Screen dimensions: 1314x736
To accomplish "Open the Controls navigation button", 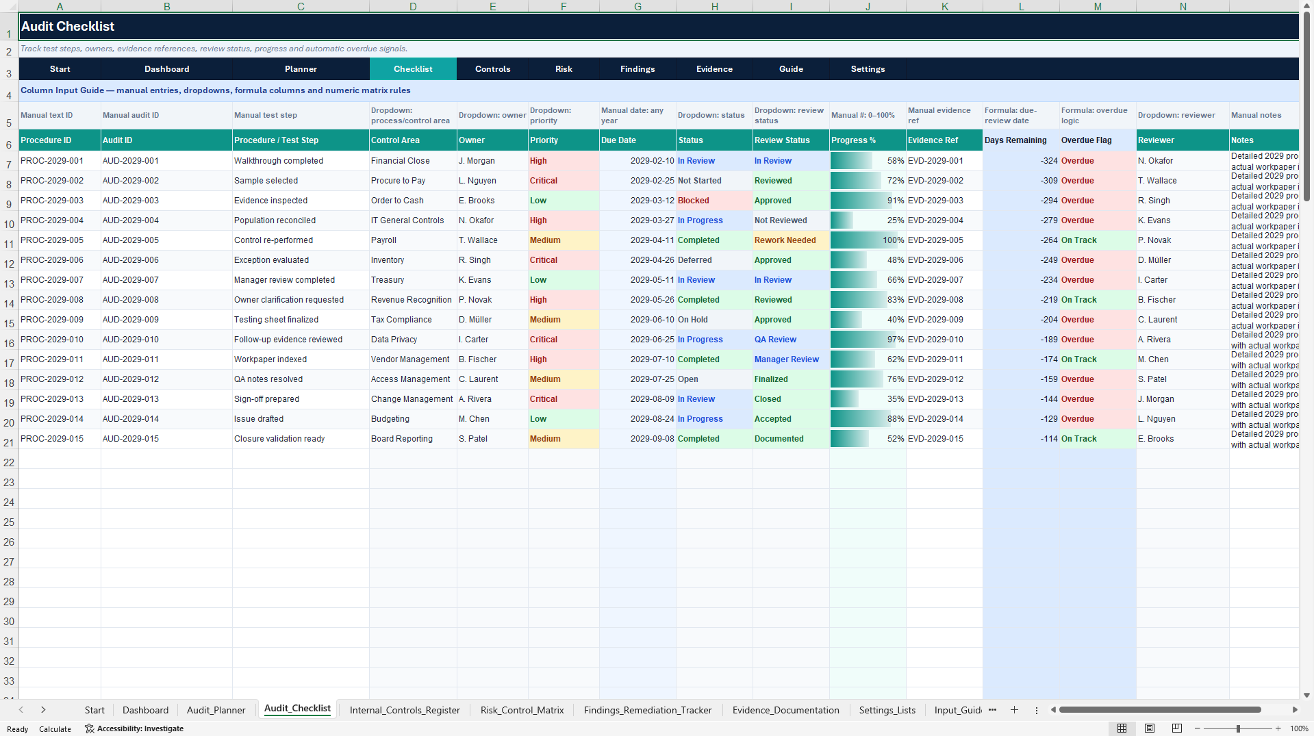I will tap(492, 69).
